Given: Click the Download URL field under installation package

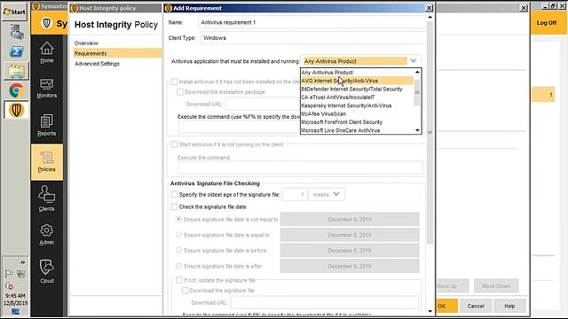Looking at the screenshot, I should pyautogui.click(x=263, y=105).
